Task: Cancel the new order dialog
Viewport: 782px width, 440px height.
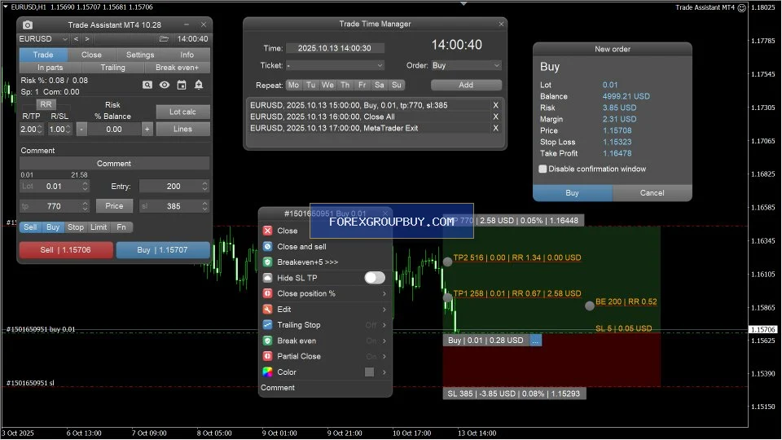Action: [x=652, y=193]
